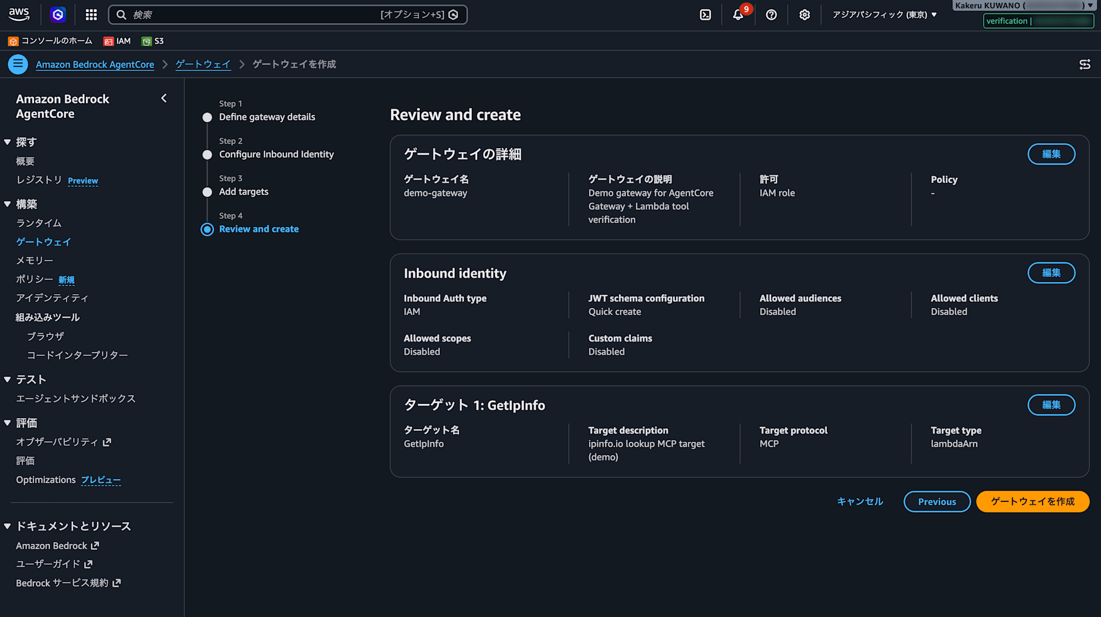Image resolution: width=1101 pixels, height=617 pixels.
Task: Open the notifications bell
Action: [738, 15]
